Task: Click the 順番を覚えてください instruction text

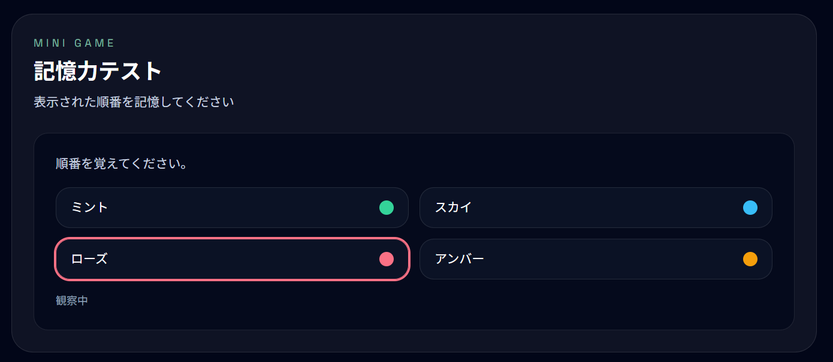Action: (122, 163)
